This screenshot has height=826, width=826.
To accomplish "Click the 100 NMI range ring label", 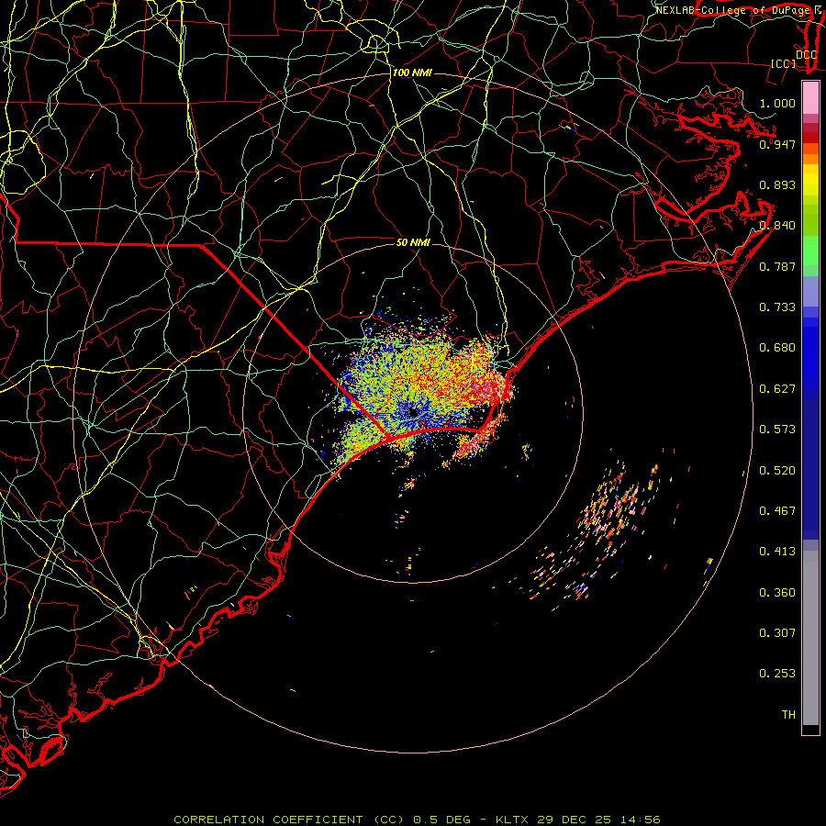I will [x=412, y=73].
